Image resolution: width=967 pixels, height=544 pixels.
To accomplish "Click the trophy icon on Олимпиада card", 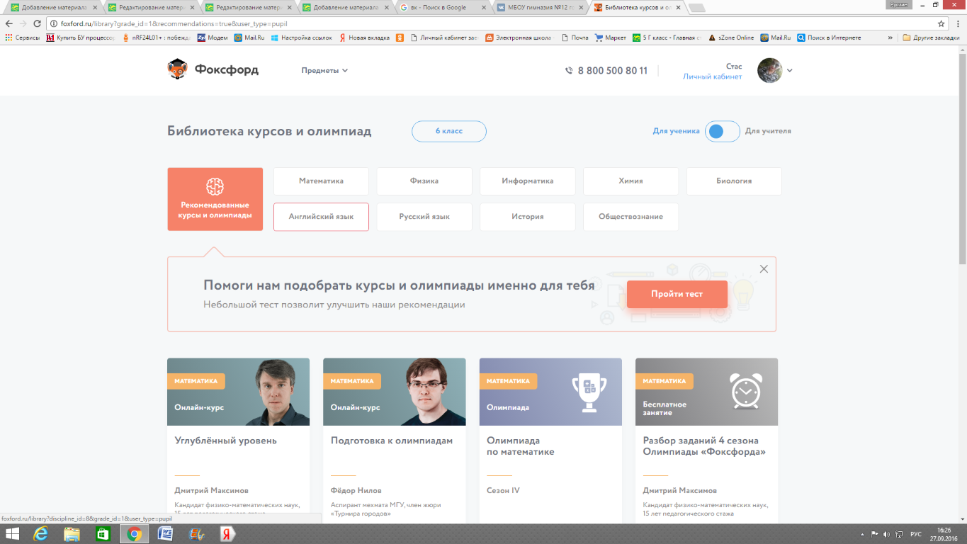I will pos(589,392).
